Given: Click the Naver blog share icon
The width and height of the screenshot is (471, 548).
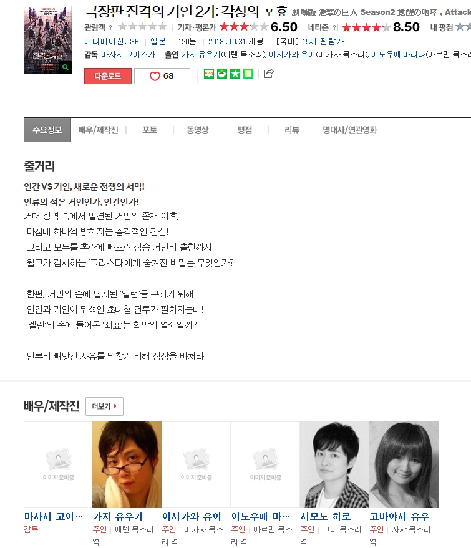Looking at the screenshot, I should click(209, 74).
